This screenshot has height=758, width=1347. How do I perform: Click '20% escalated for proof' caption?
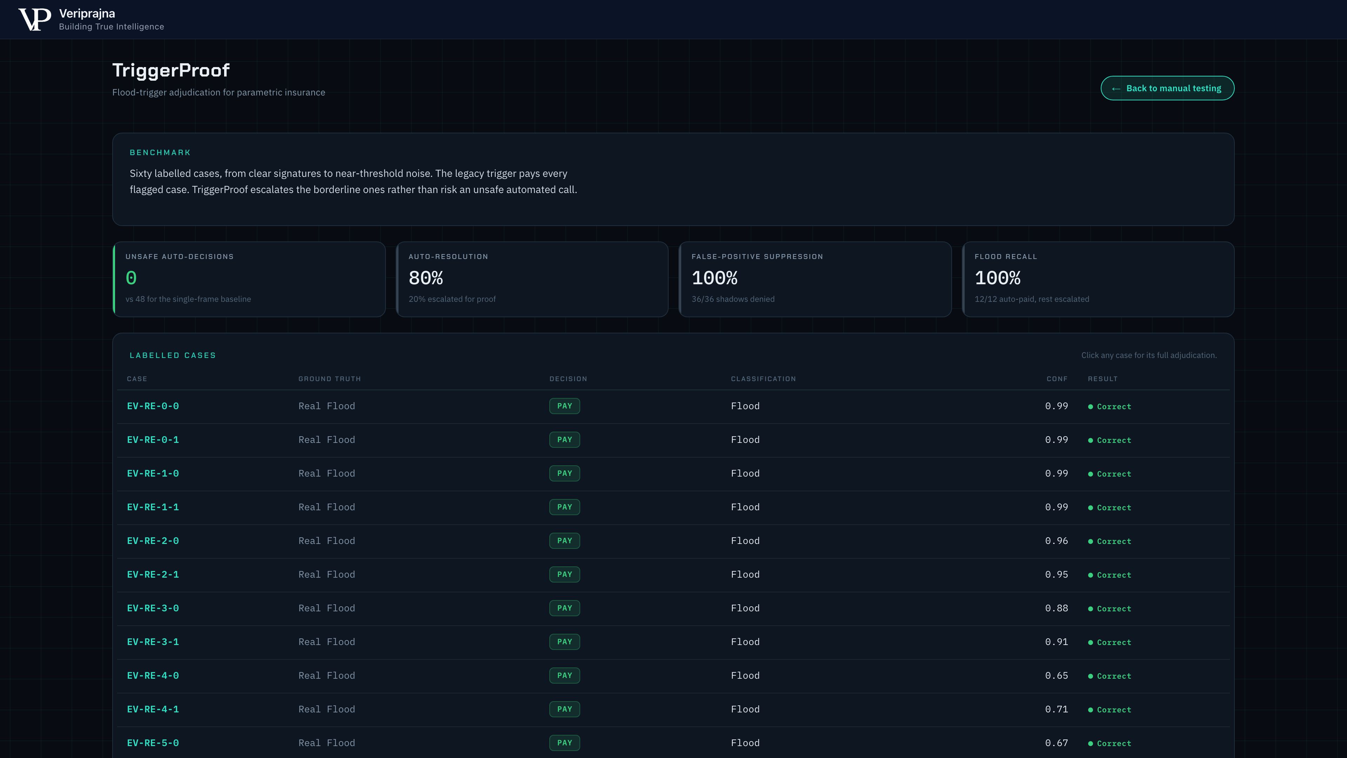(452, 299)
